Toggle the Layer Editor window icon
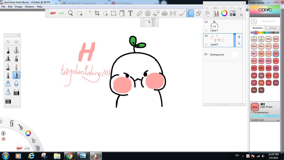The image size is (284, 160). click(x=207, y=13)
